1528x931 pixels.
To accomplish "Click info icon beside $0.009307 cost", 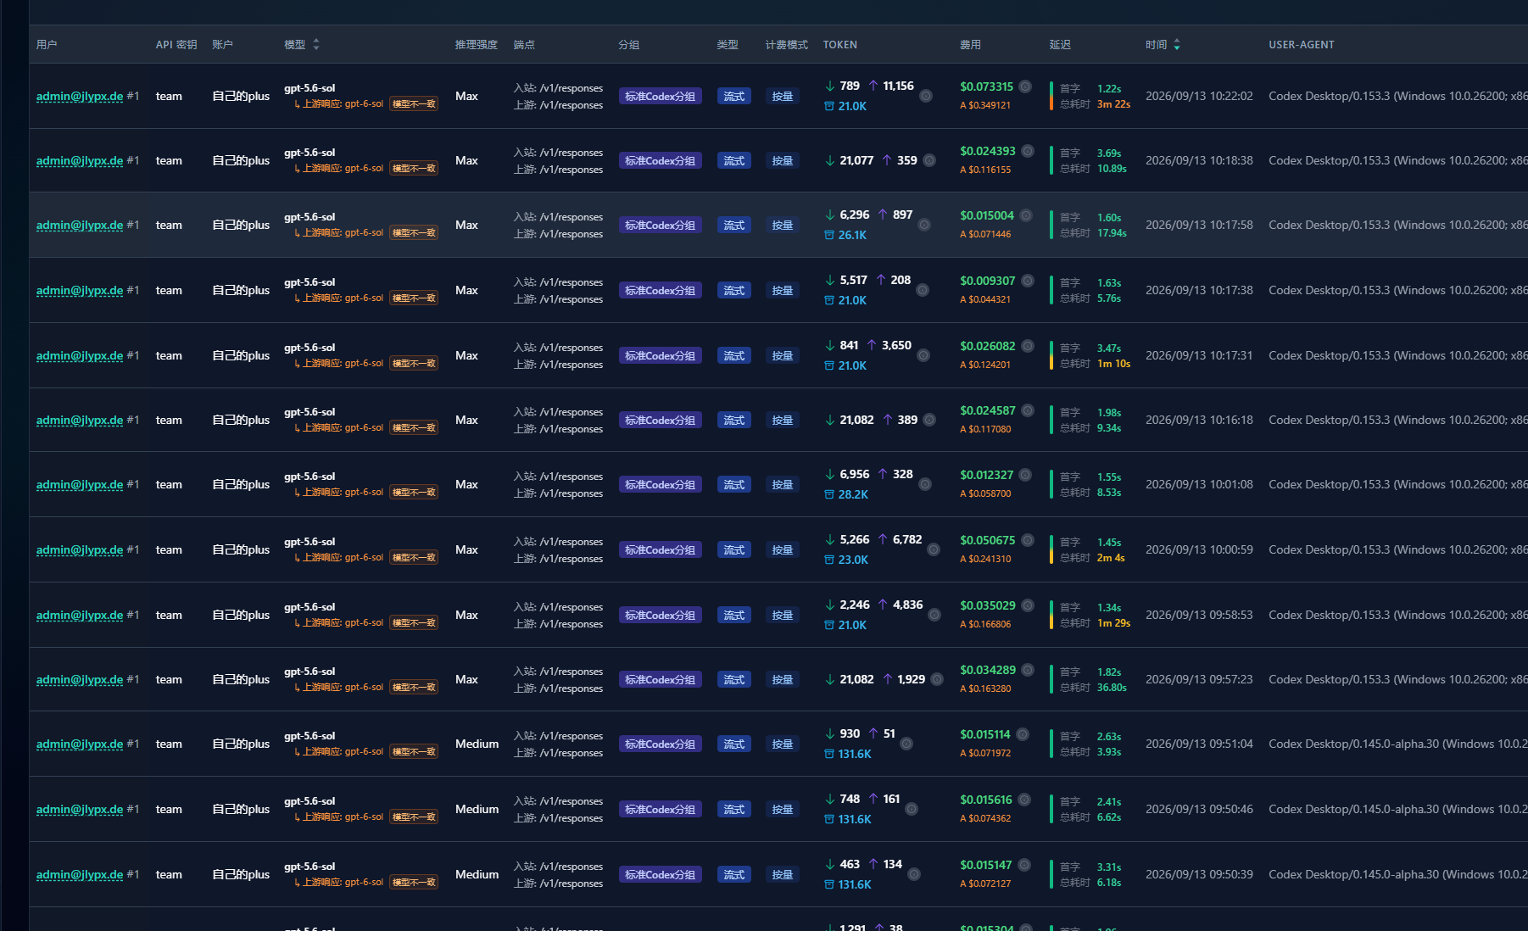I will tap(1028, 281).
